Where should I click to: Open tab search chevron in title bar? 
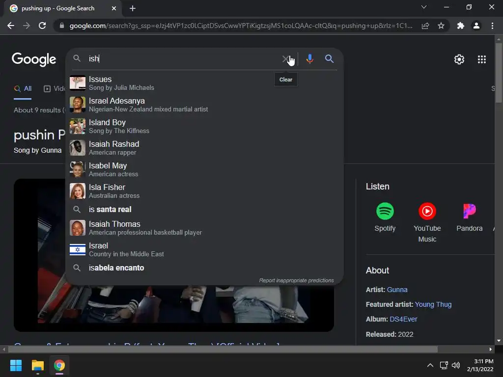pos(424,7)
